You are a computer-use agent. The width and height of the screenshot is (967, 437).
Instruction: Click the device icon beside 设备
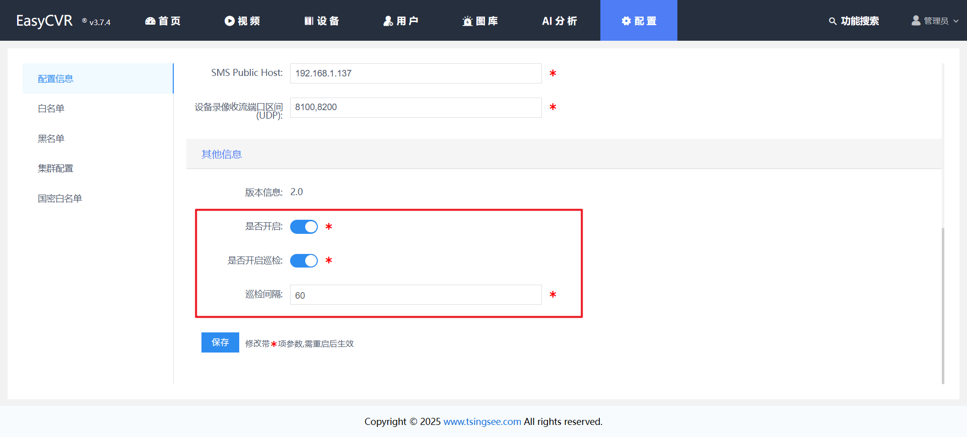coord(309,21)
